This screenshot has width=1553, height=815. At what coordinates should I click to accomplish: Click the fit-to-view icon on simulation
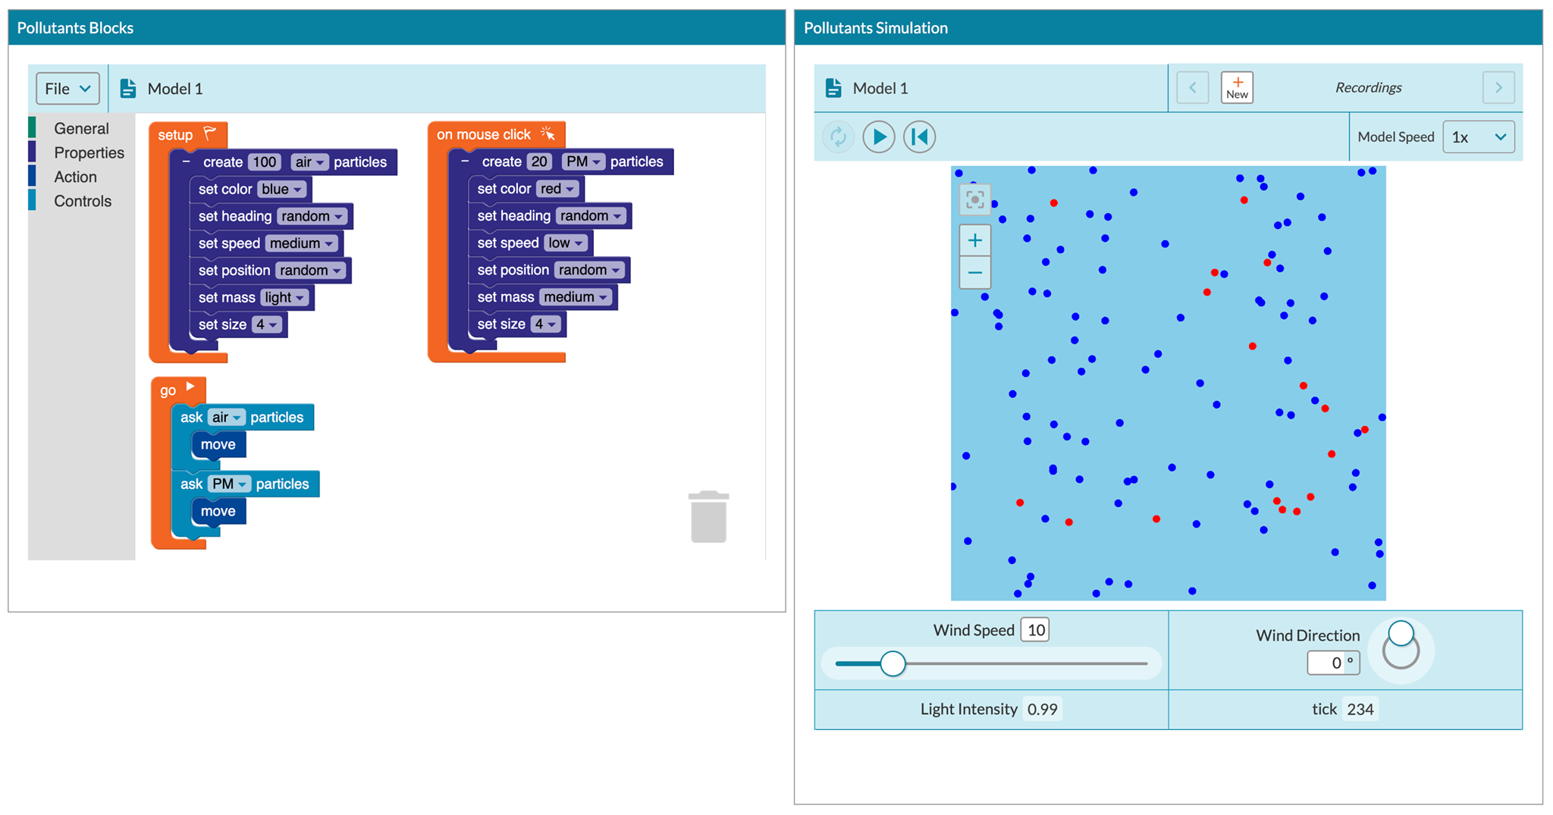pos(974,199)
